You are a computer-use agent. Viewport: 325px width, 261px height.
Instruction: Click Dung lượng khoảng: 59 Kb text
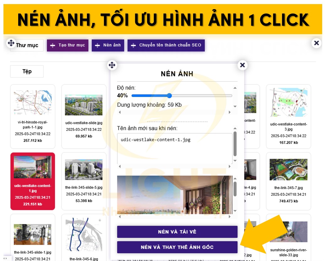[149, 105]
